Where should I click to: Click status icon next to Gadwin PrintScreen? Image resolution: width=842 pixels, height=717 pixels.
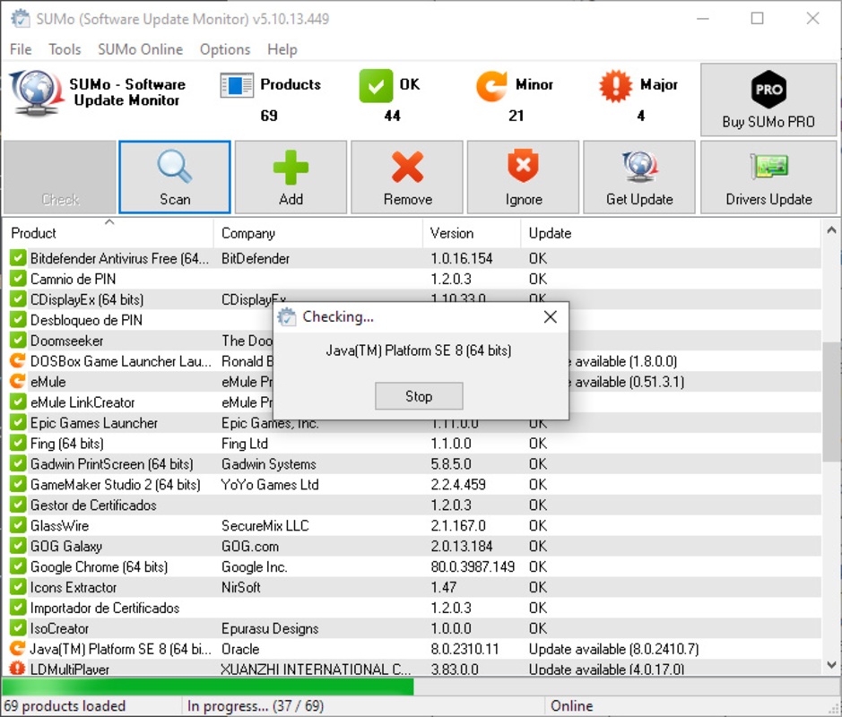pos(18,463)
